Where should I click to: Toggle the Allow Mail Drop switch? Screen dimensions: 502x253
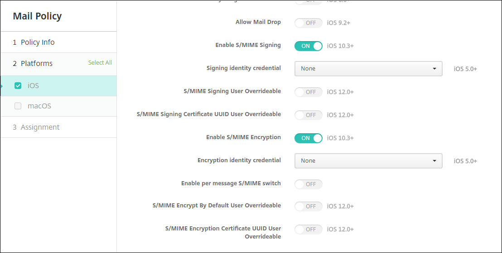tap(308, 23)
